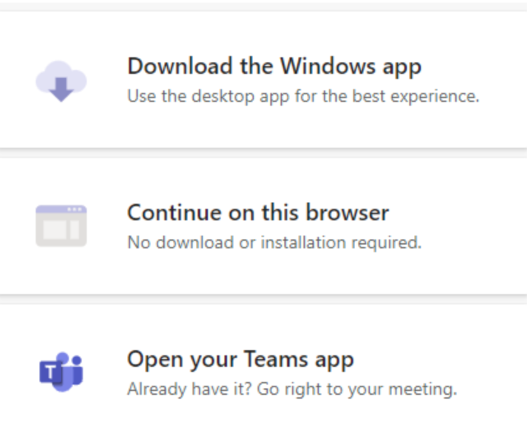Screen dimensions: 528x433
Task: Click the Microsoft Teams logo icon
Action: pyautogui.click(x=61, y=371)
